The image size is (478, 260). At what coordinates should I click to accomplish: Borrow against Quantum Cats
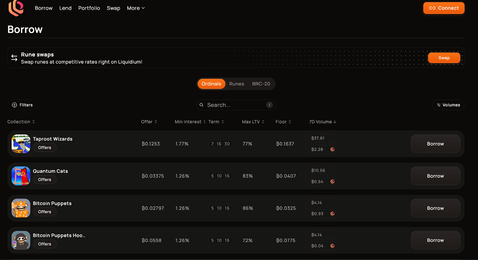click(436, 176)
